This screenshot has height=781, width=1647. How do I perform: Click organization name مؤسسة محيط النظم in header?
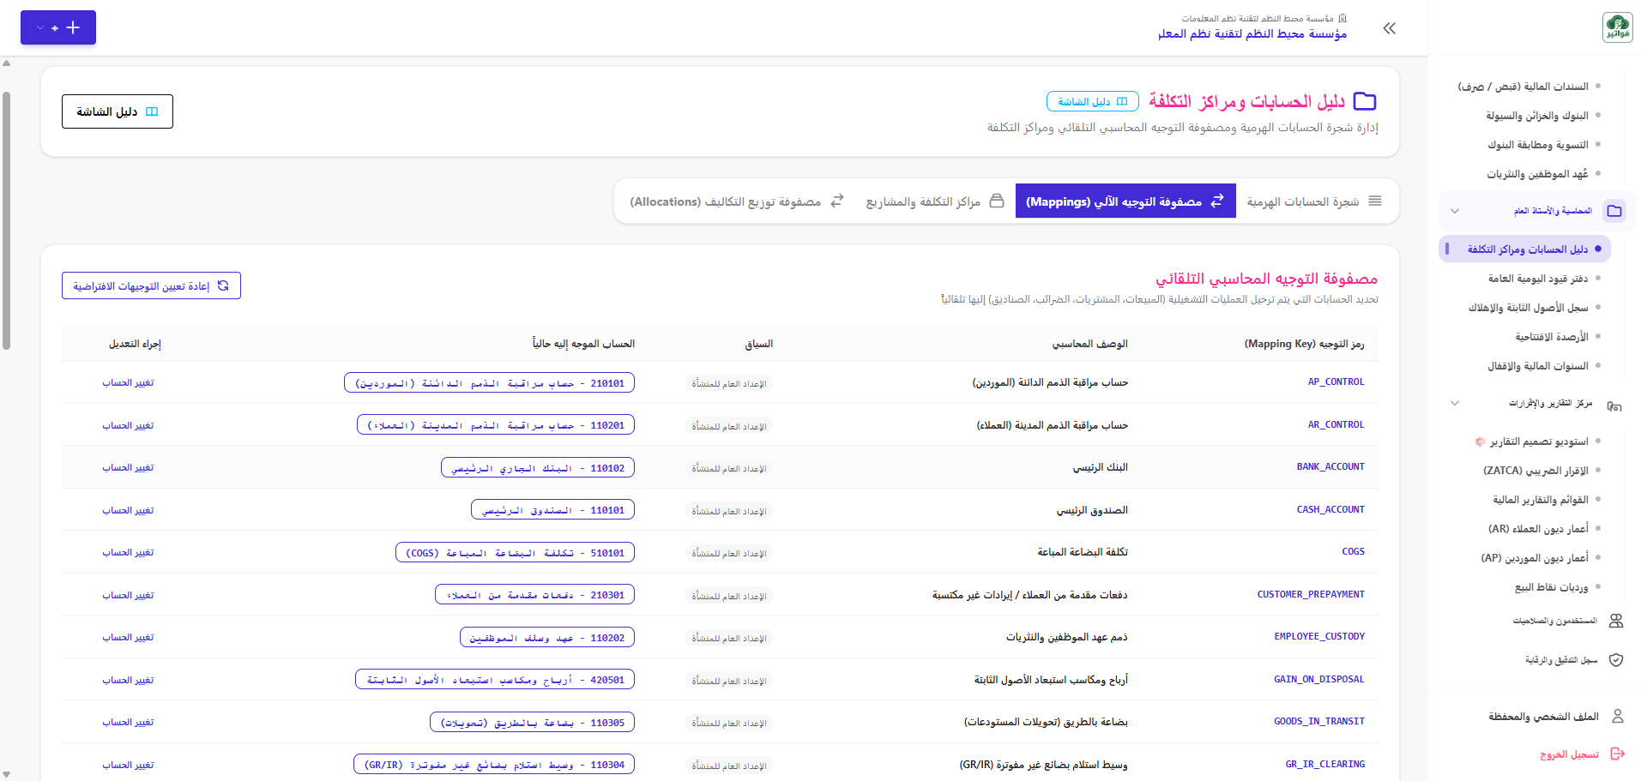[1252, 33]
